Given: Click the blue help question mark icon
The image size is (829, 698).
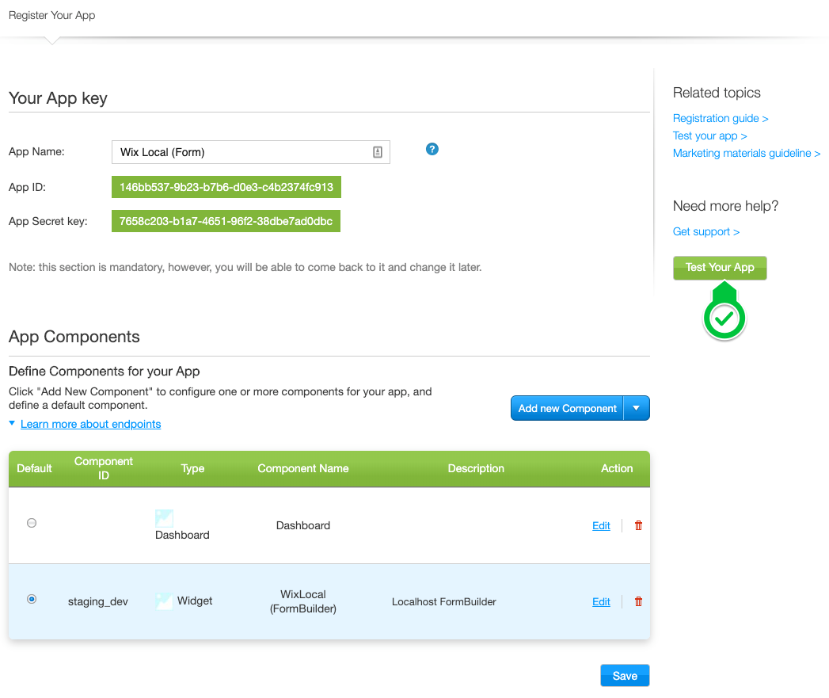Looking at the screenshot, I should tap(432, 149).
